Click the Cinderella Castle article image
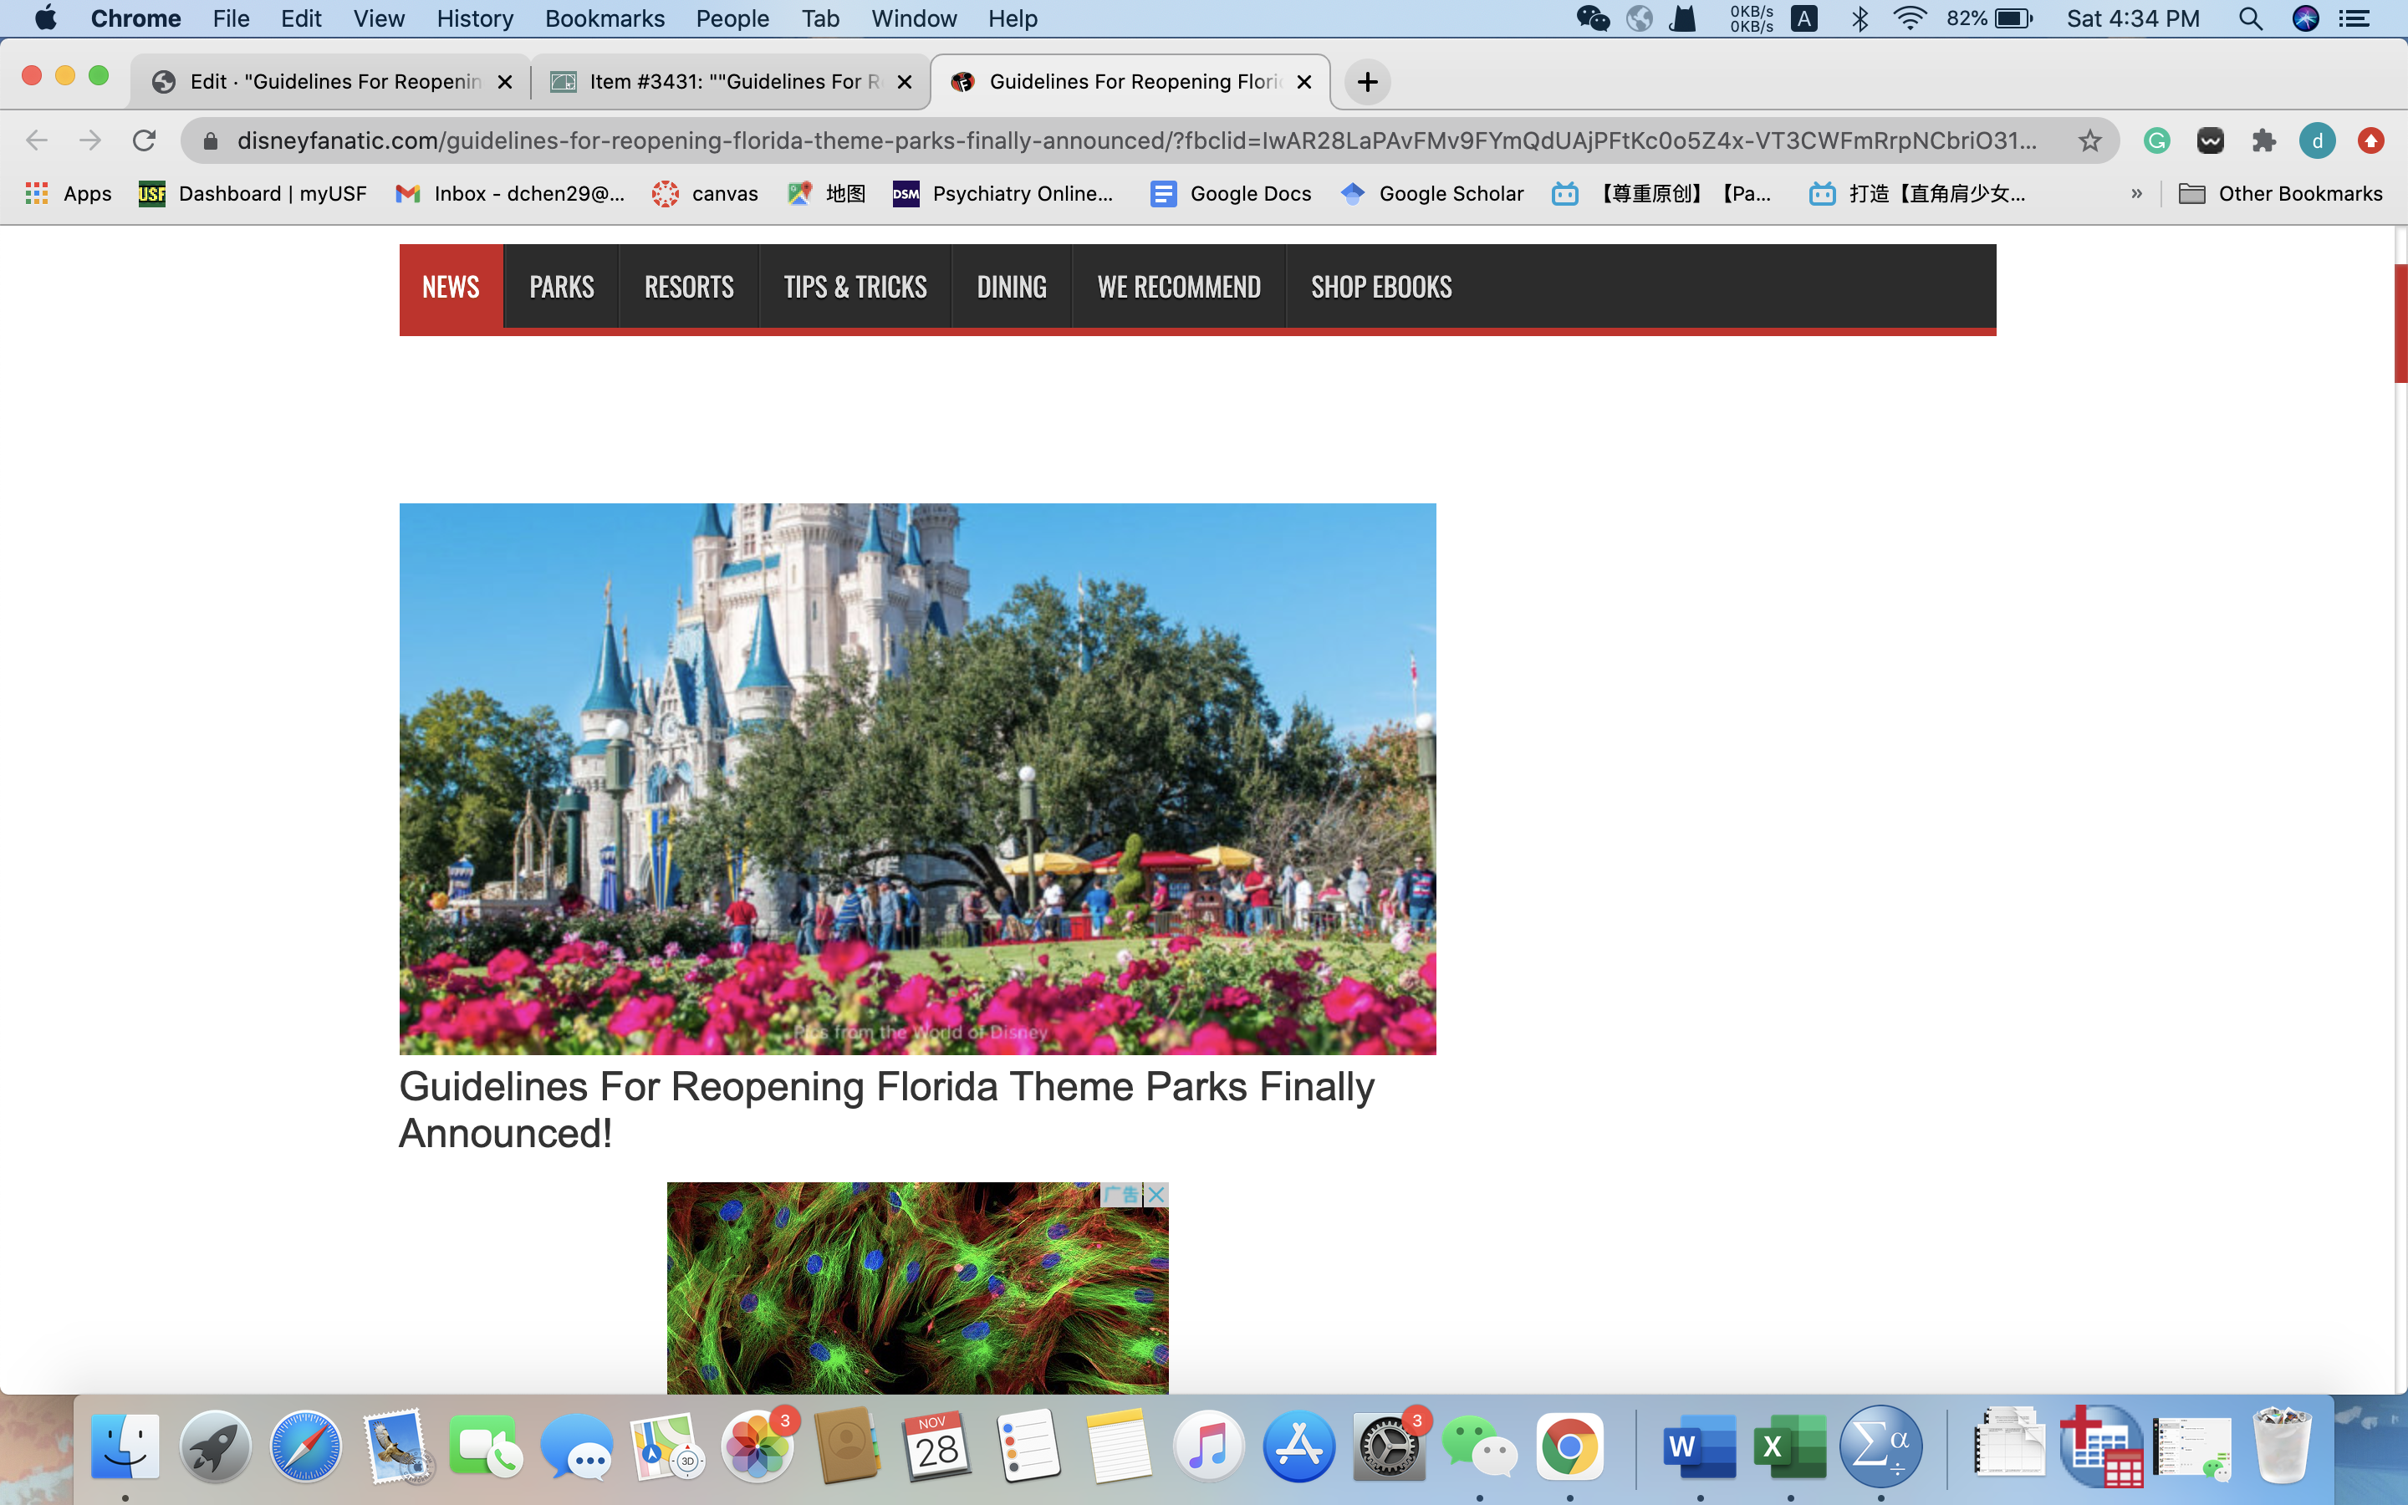This screenshot has width=2408, height=1505. [917, 778]
